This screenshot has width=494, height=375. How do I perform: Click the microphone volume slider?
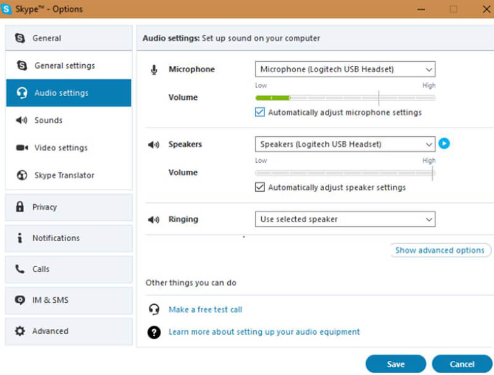345,98
